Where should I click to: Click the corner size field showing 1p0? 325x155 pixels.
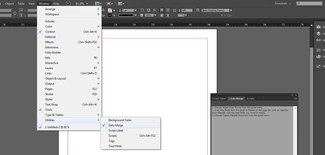click(x=187, y=10)
